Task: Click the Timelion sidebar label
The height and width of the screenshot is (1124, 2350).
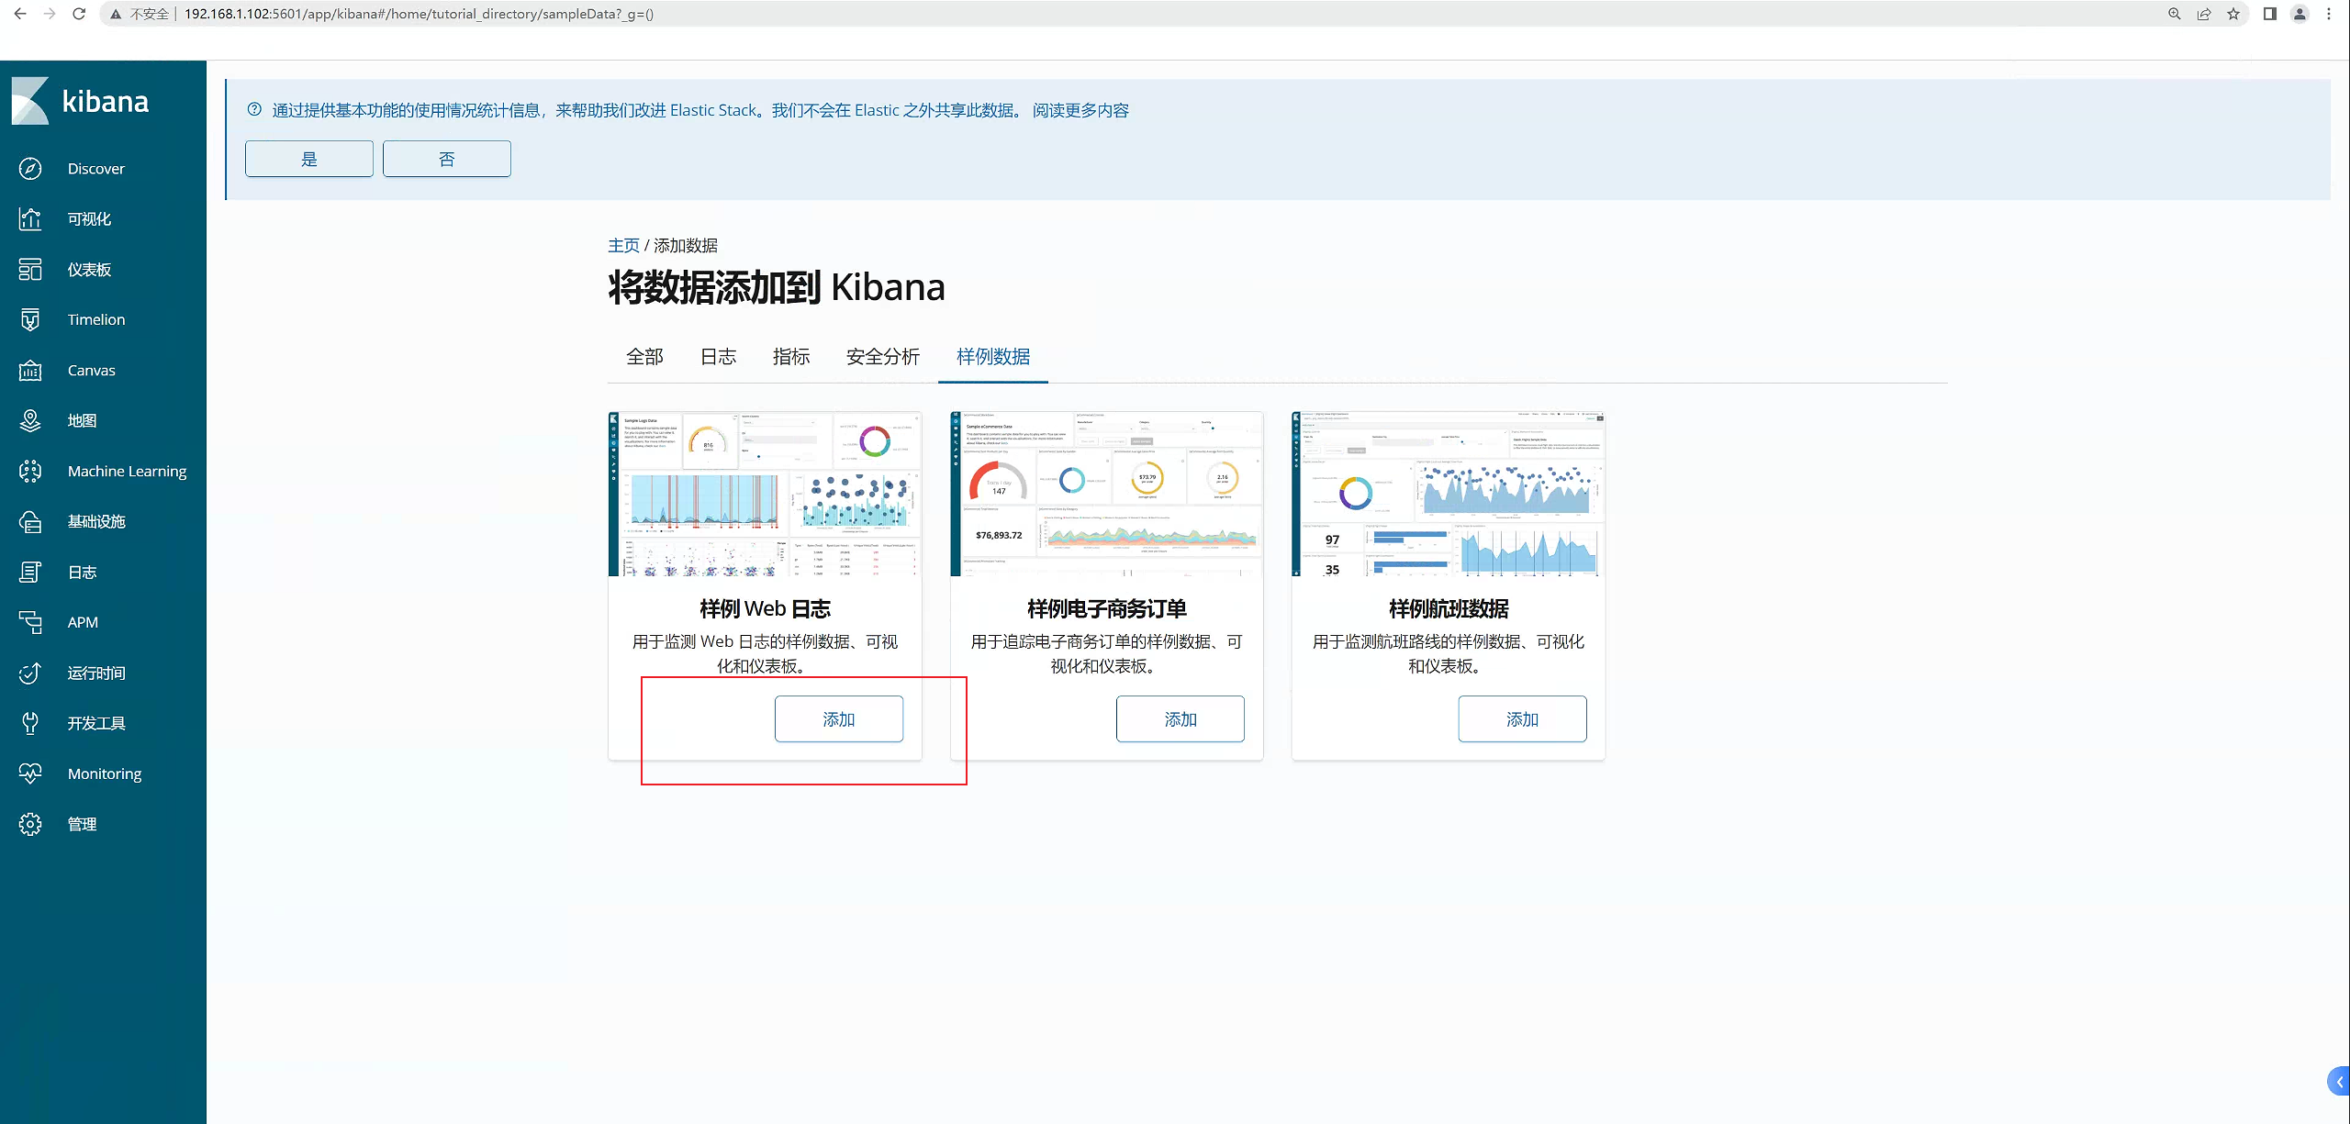Action: (96, 320)
